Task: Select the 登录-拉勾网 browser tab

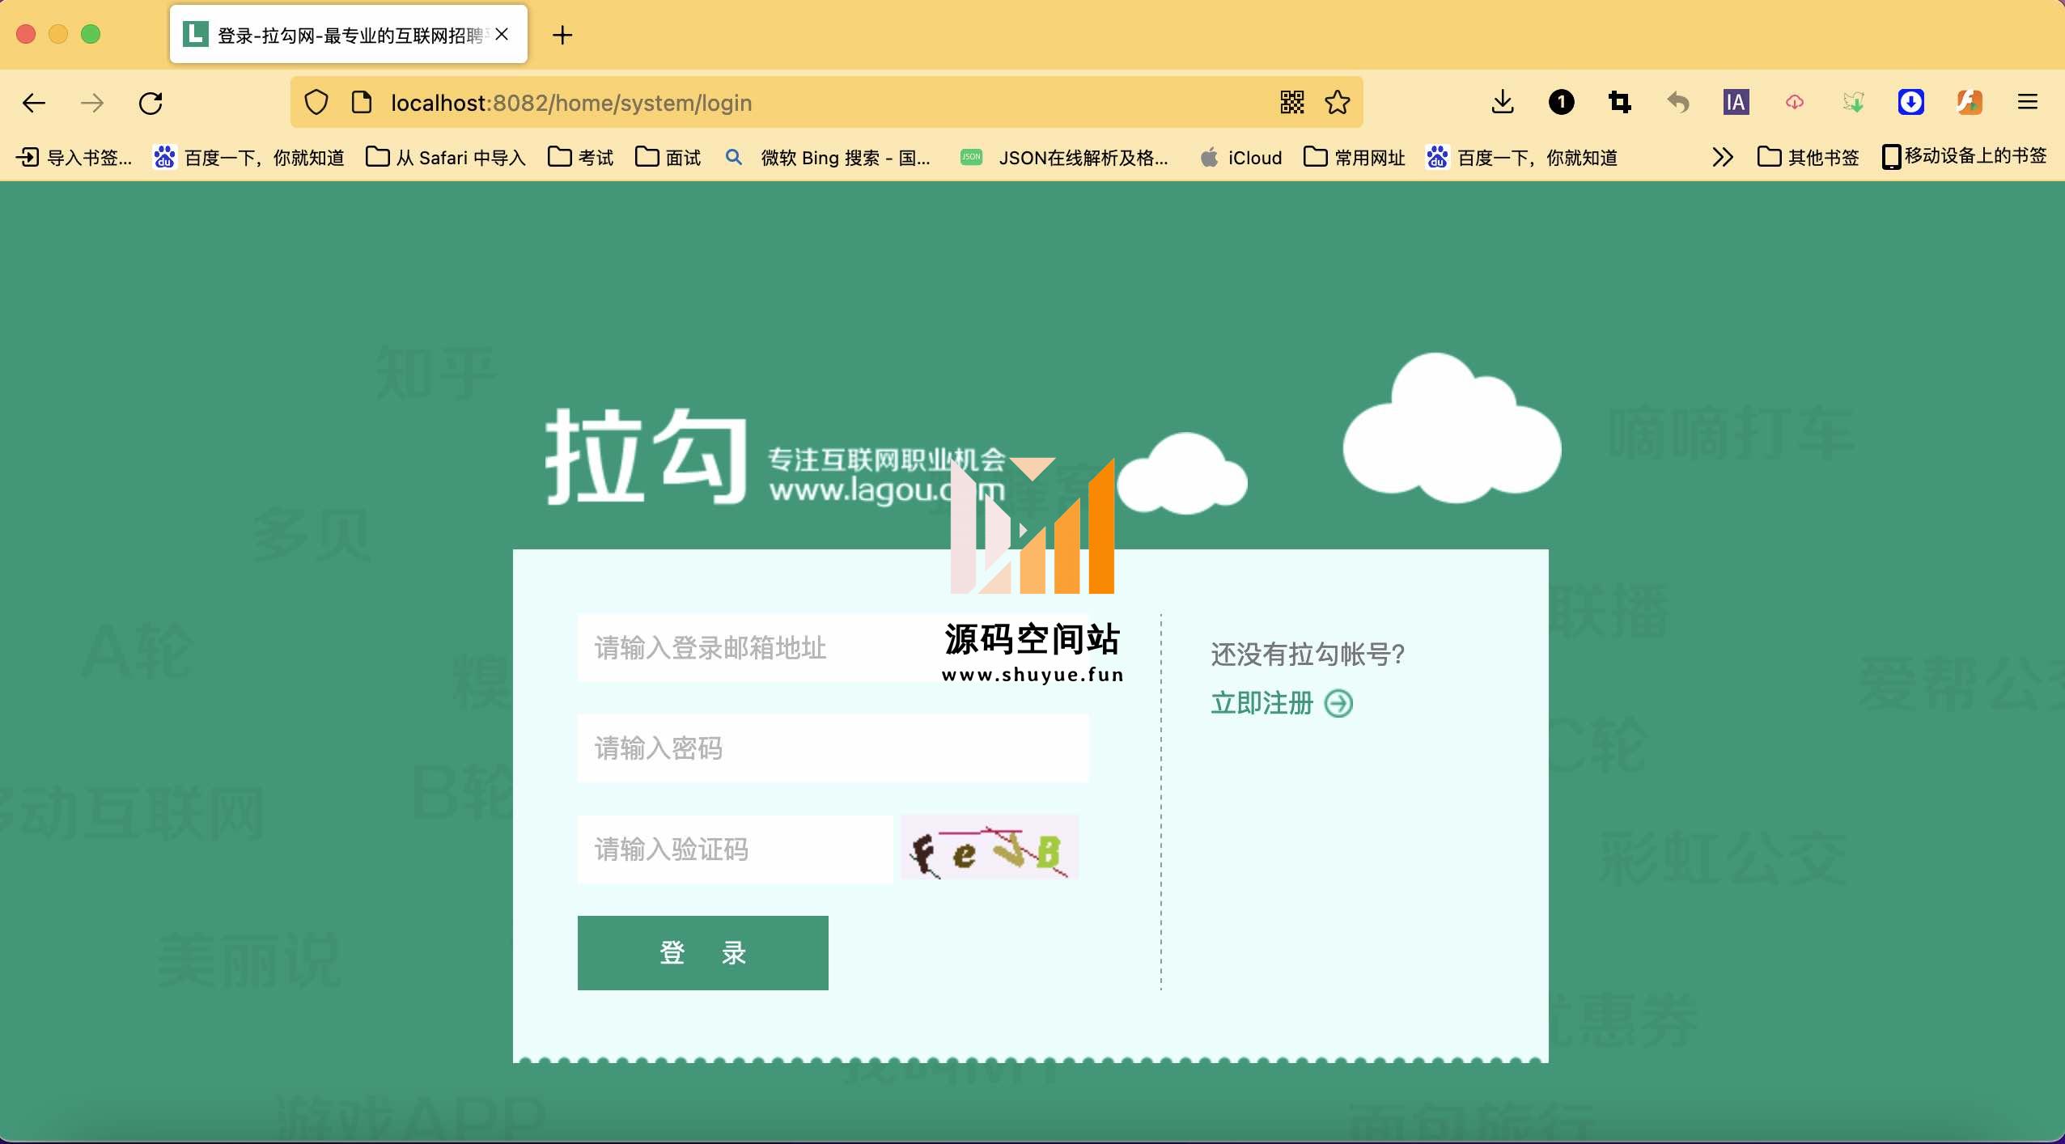Action: pos(348,34)
